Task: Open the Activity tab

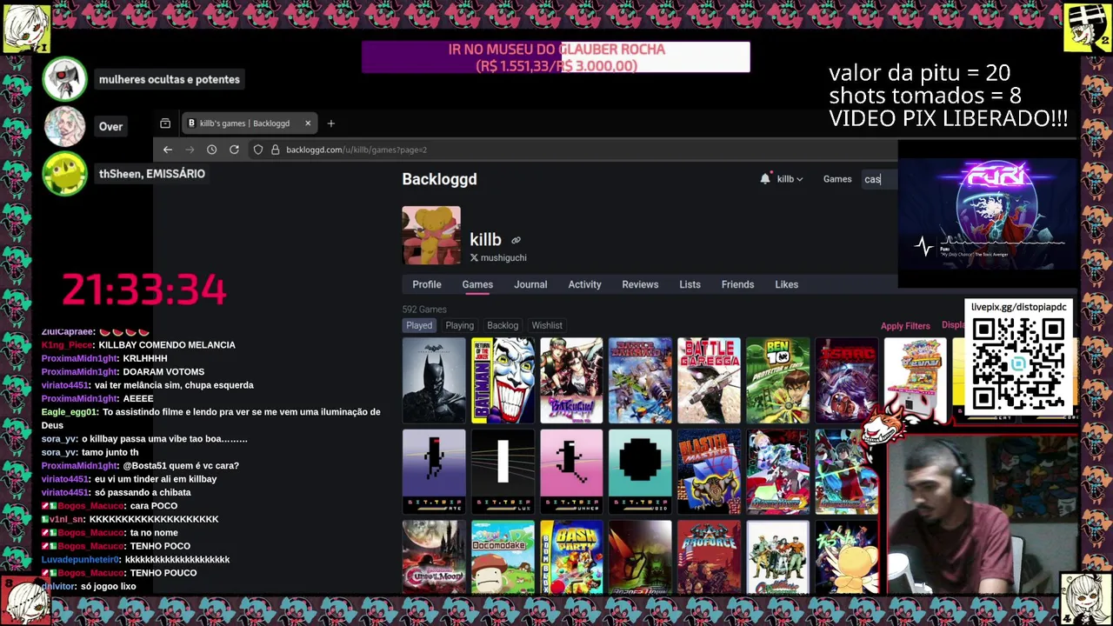Action: (x=584, y=284)
